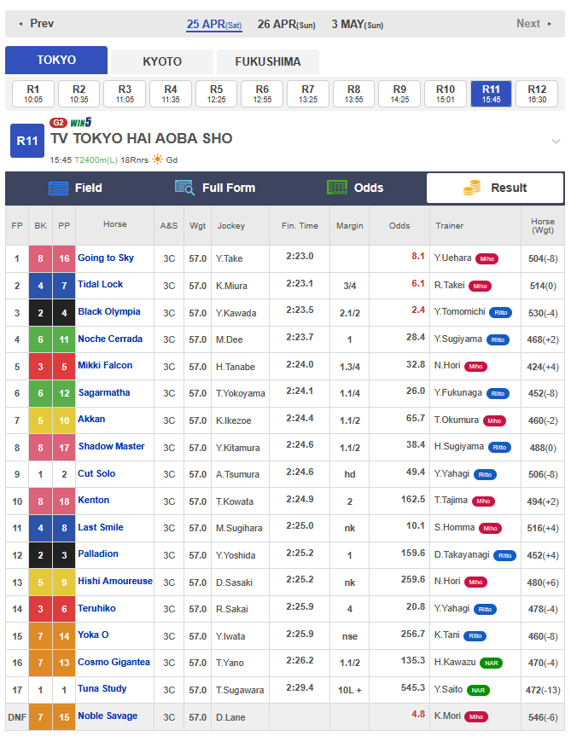Open horse Last Smile
The width and height of the screenshot is (571, 736).
[x=101, y=527]
